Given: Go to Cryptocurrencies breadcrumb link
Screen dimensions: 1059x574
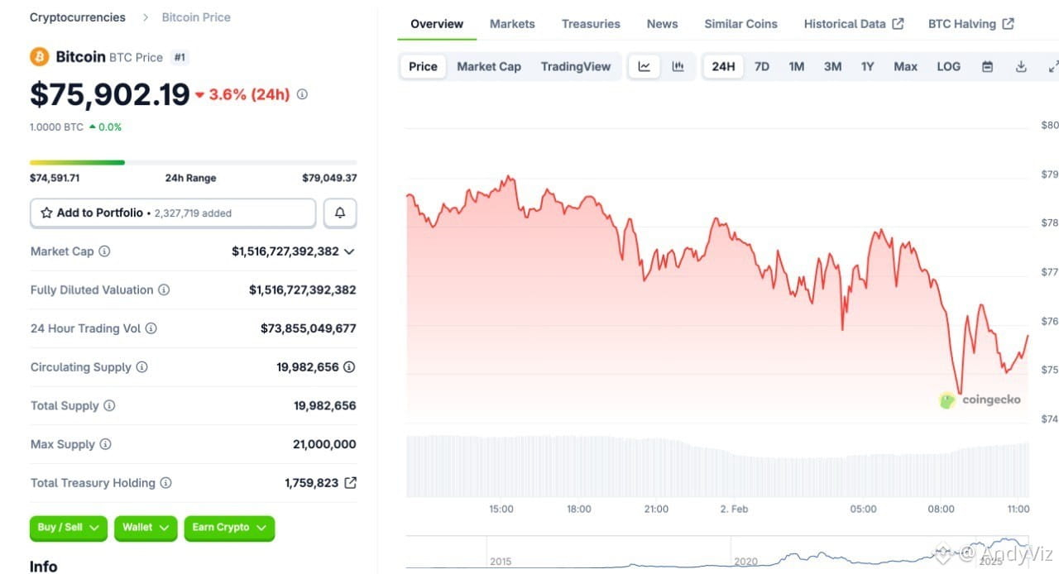Looking at the screenshot, I should coord(78,17).
